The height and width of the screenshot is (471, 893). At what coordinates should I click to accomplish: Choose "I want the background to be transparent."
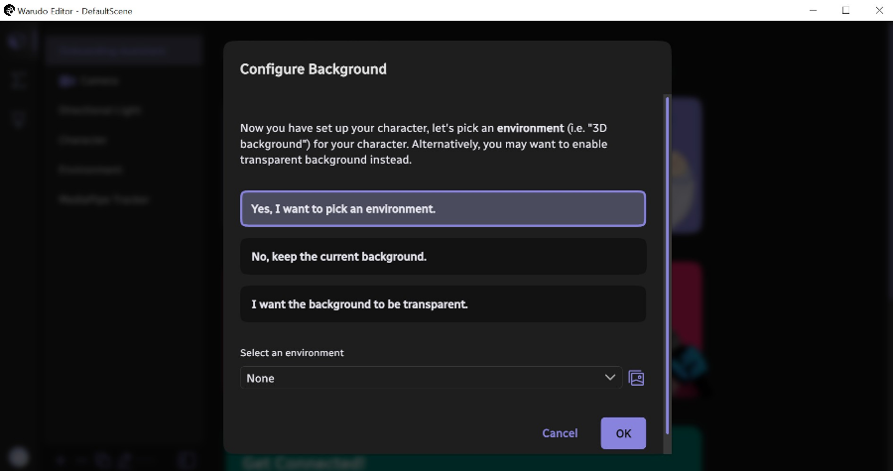coord(443,304)
